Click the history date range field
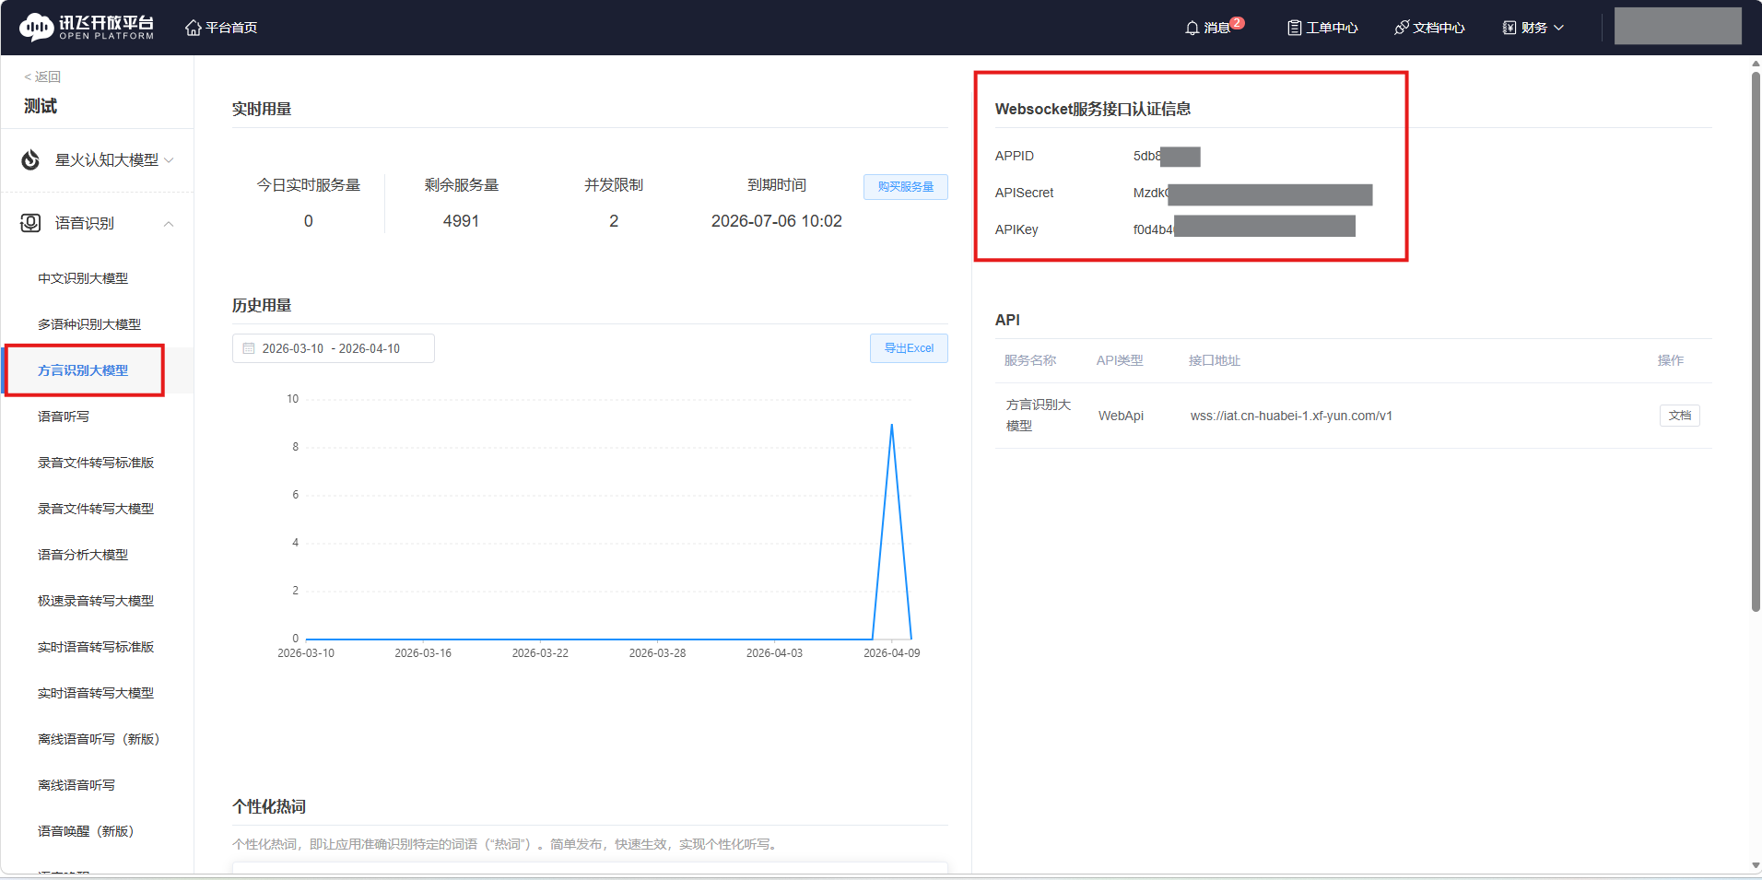 click(x=333, y=348)
